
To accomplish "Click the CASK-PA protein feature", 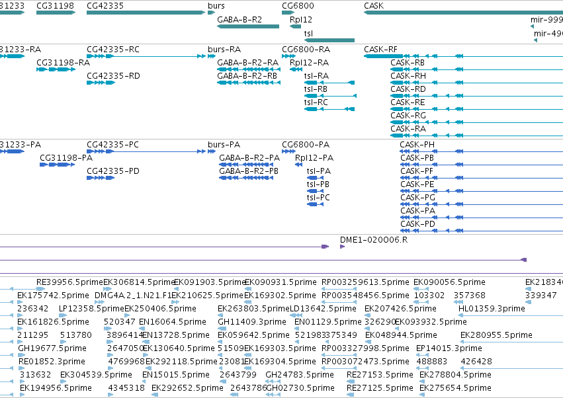I will coord(481,218).
